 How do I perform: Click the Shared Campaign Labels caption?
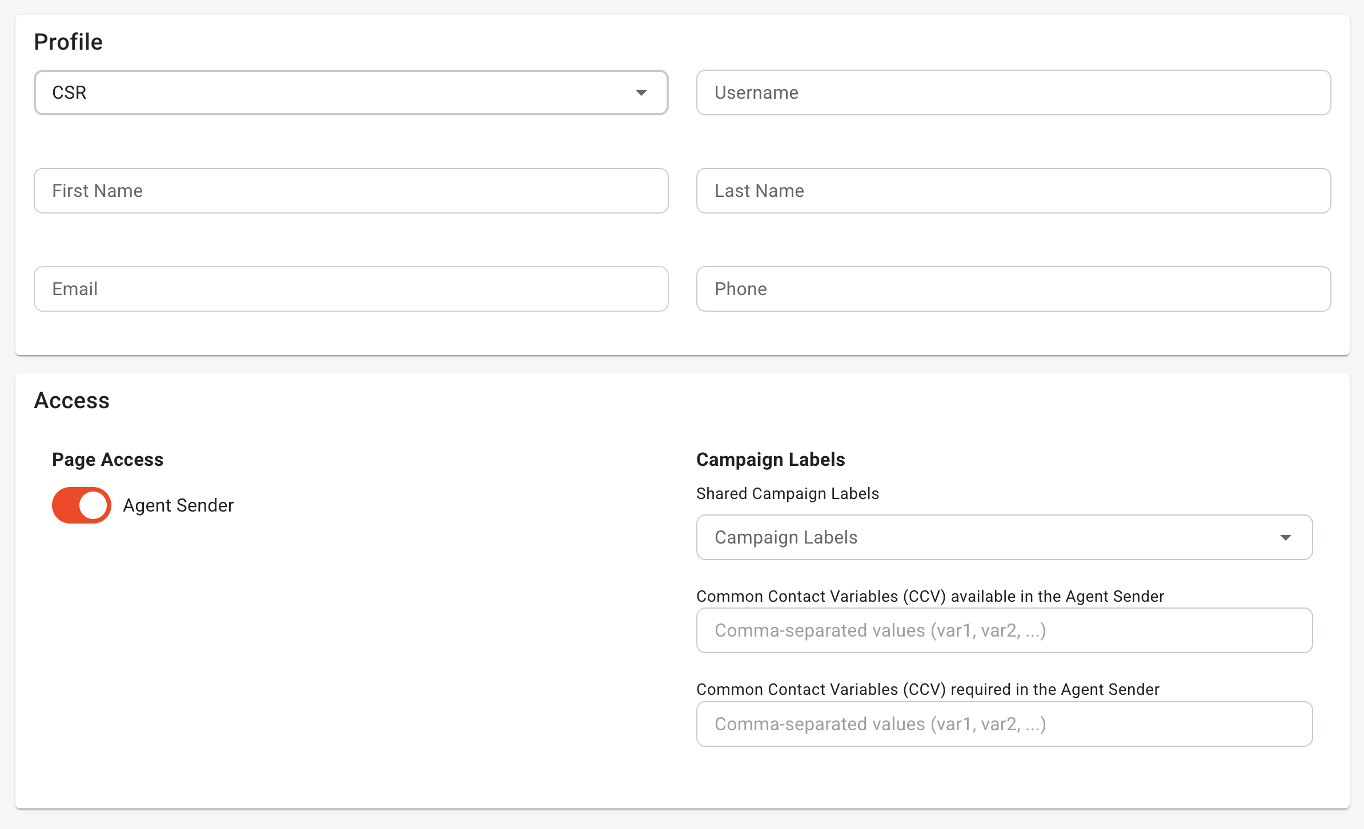click(x=787, y=493)
